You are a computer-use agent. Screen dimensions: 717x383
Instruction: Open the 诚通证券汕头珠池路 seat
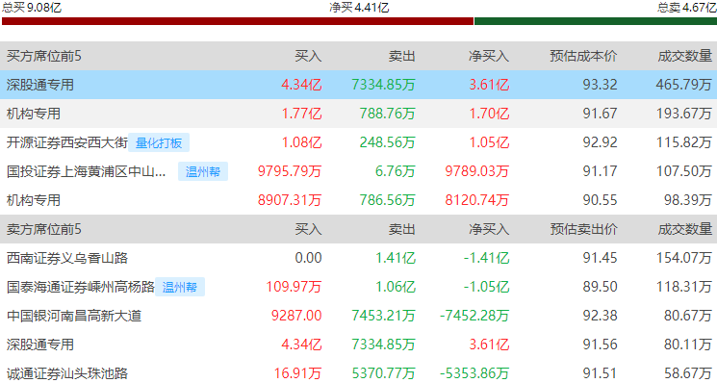(67, 373)
